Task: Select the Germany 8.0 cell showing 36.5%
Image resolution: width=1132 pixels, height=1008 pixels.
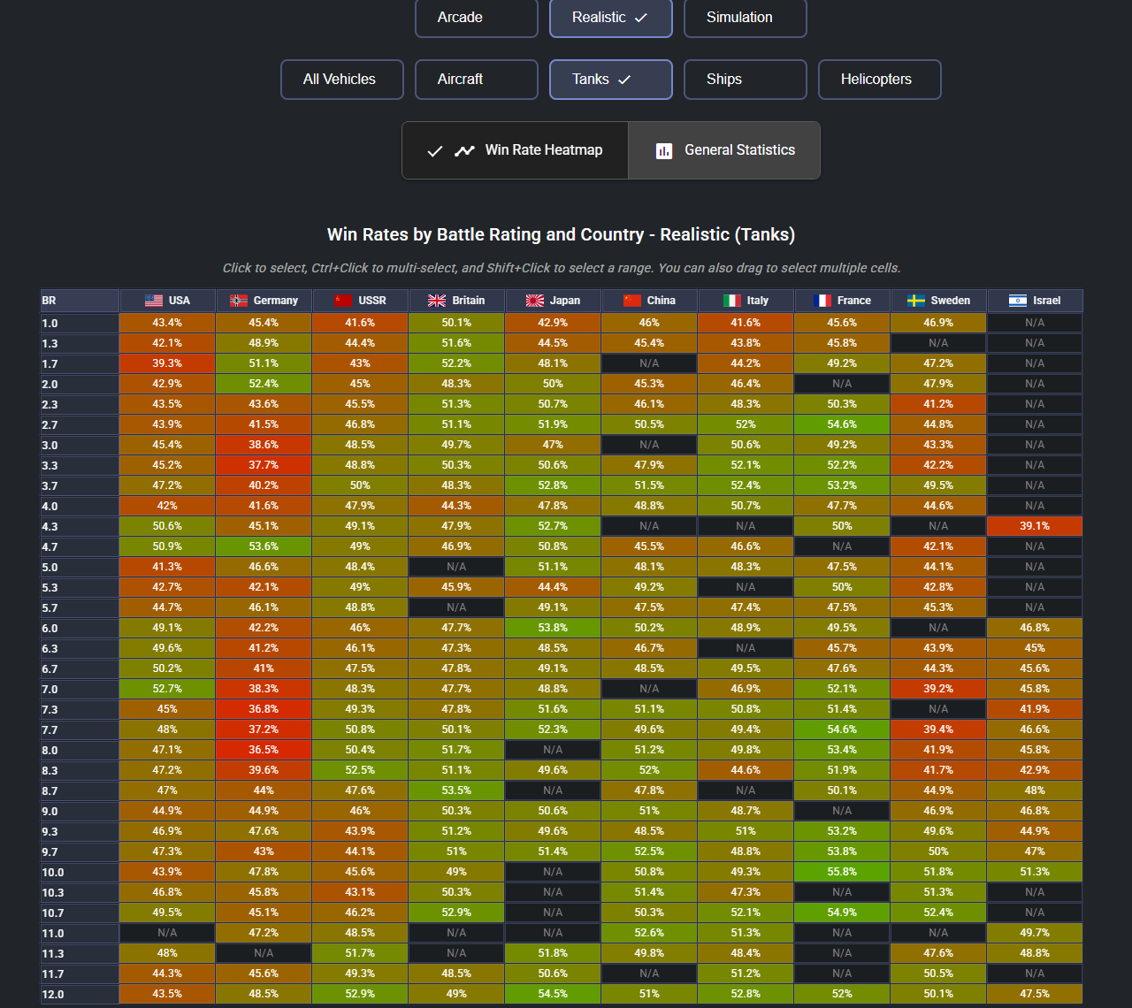Action: click(x=264, y=750)
